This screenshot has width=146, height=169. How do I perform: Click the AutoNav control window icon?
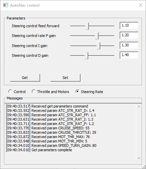(x=5, y=5)
